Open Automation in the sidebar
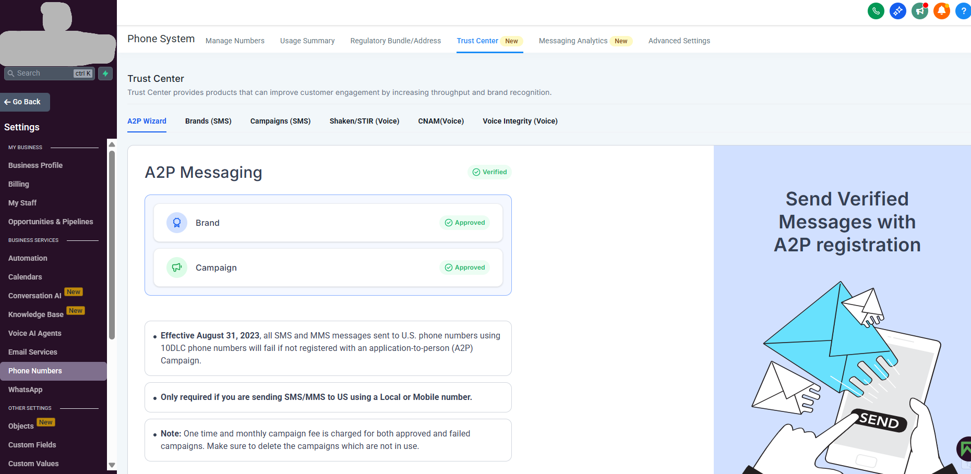 point(28,258)
